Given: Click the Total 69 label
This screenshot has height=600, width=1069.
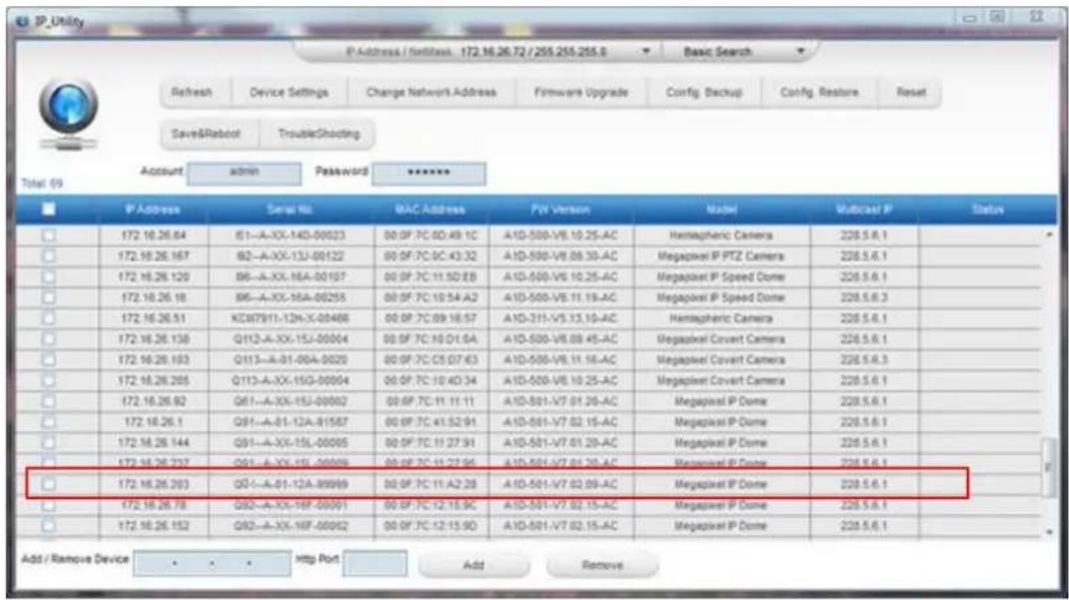Looking at the screenshot, I should pos(42,184).
